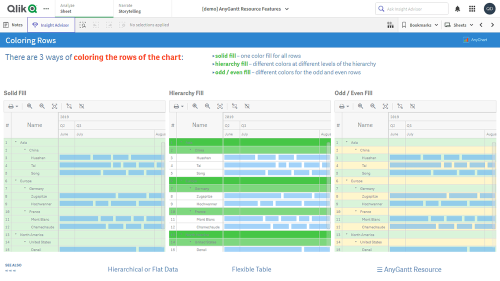This screenshot has height=281, width=500.
Task: Open the selections tool icon
Action: click(x=82, y=25)
